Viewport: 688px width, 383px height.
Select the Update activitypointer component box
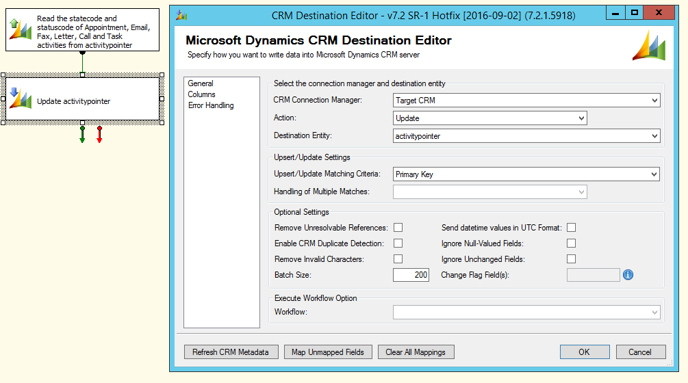point(82,99)
